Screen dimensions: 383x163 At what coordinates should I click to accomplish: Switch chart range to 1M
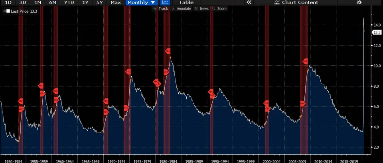pos(38,2)
